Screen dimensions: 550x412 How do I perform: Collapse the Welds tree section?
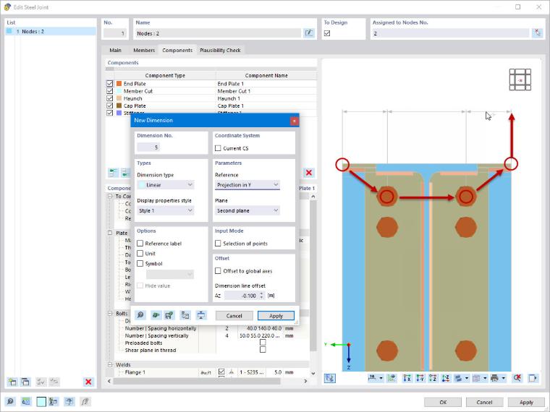click(110, 365)
